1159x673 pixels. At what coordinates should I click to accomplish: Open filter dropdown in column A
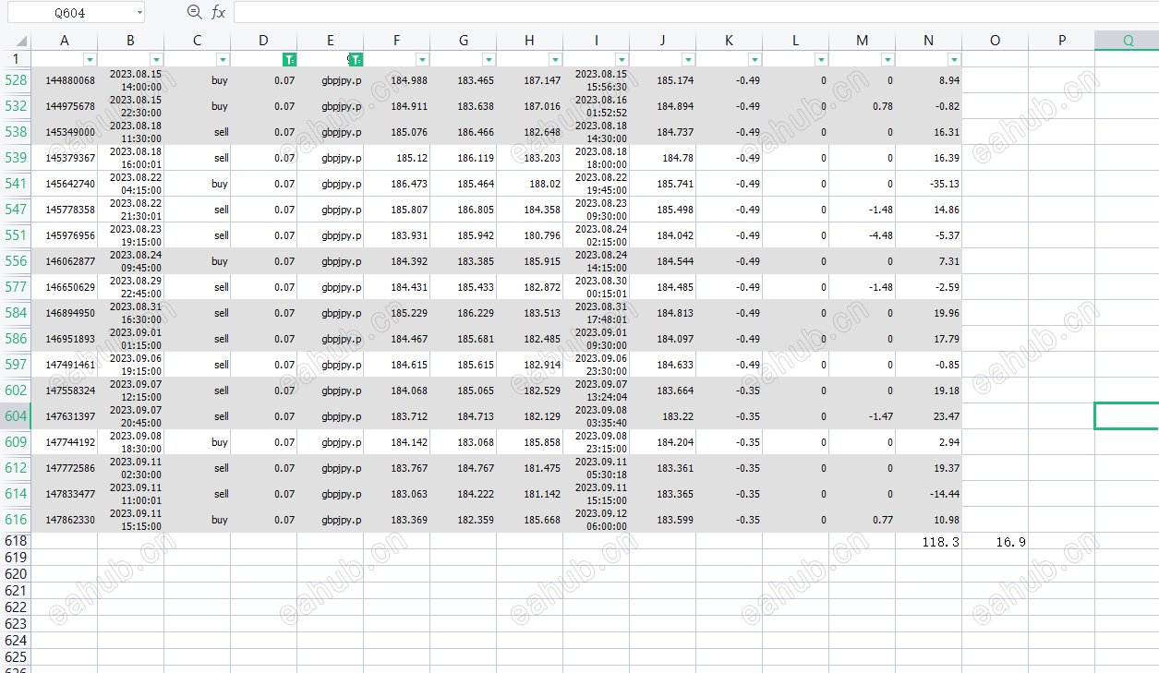(x=90, y=59)
